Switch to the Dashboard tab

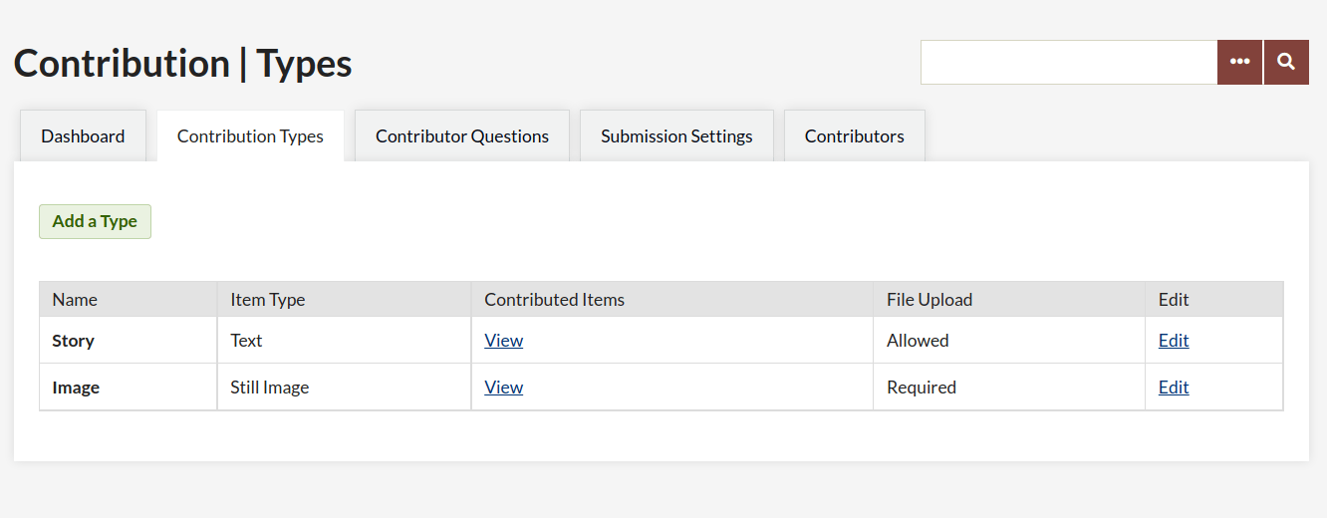(83, 136)
